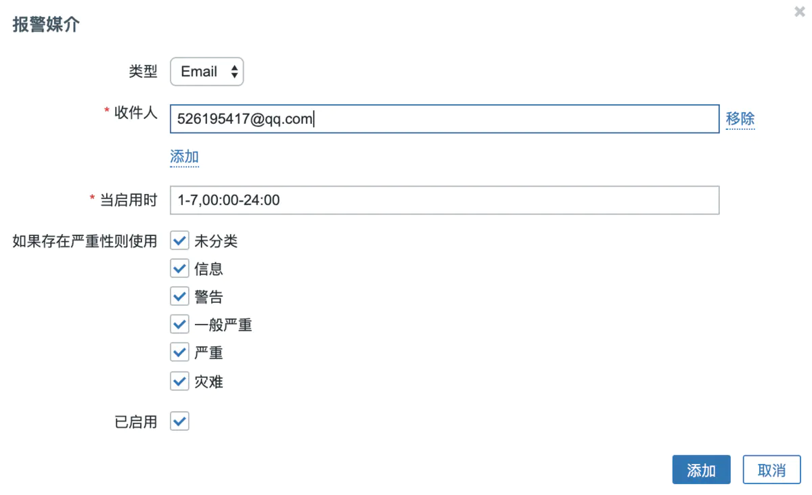This screenshot has height=495, width=812.
Task: Uncheck the 未分类 severity checkbox
Action: (x=179, y=241)
